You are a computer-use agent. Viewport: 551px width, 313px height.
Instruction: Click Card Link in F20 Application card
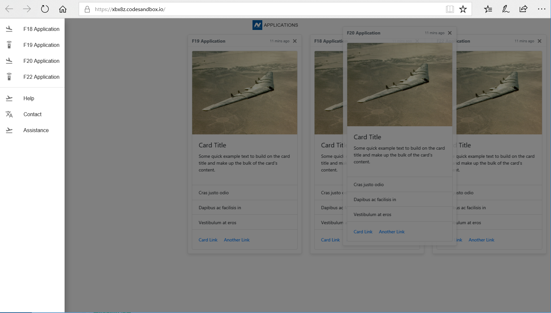363,232
